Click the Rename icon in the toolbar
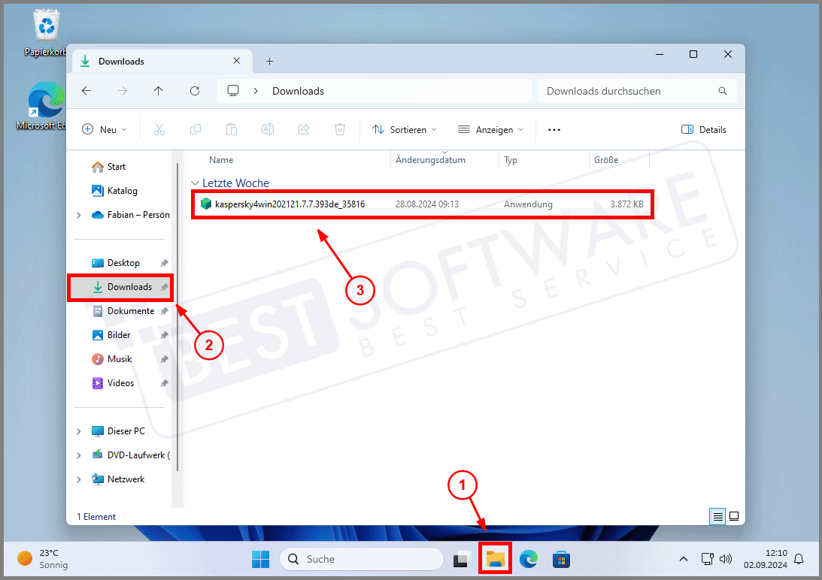Image resolution: width=822 pixels, height=580 pixels. pyautogui.click(x=268, y=129)
